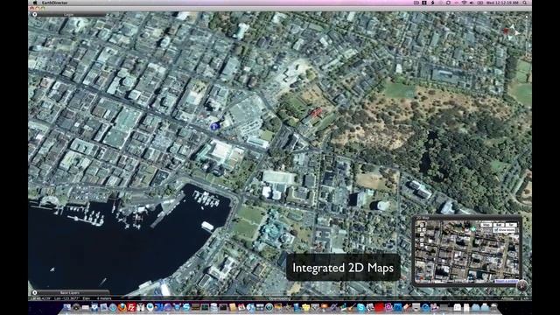Open the Wi-Fi menu bar icon
560x315 pixels.
464,3
